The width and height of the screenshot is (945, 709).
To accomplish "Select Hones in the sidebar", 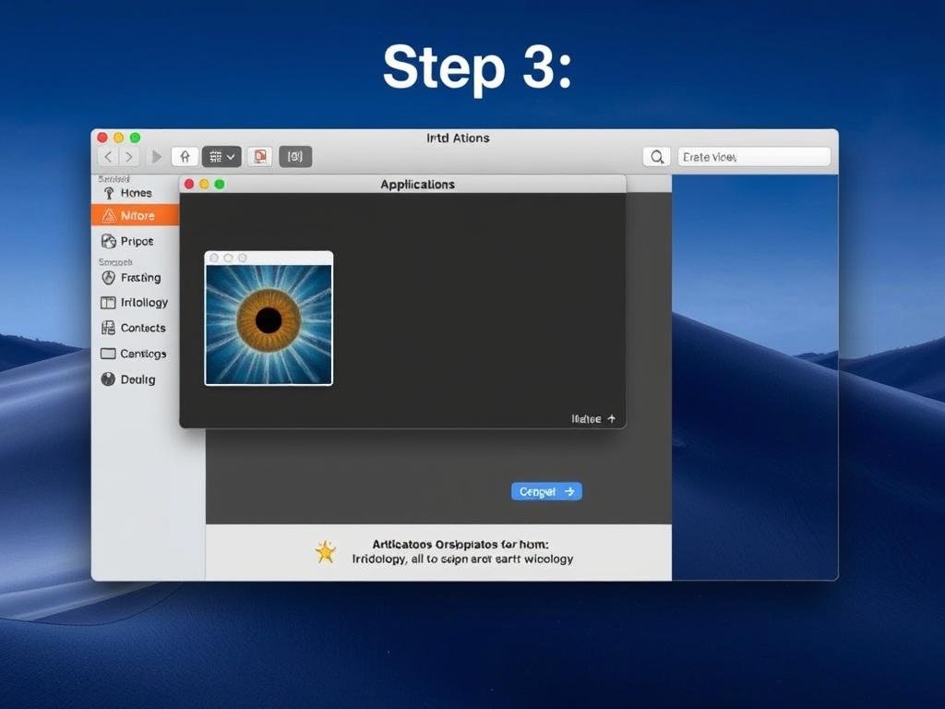I will point(136,193).
